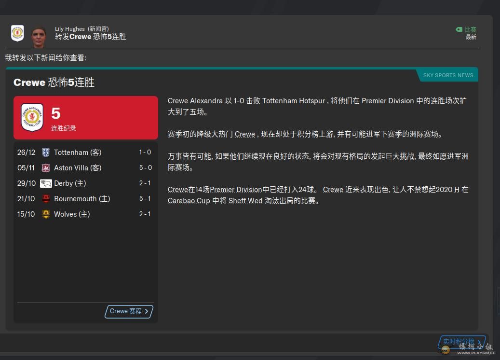500x360 pixels.
Task: Open the Carabao Cup link
Action: pos(189,201)
